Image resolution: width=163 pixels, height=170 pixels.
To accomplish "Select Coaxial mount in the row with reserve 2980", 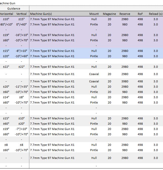I will (94, 74).
